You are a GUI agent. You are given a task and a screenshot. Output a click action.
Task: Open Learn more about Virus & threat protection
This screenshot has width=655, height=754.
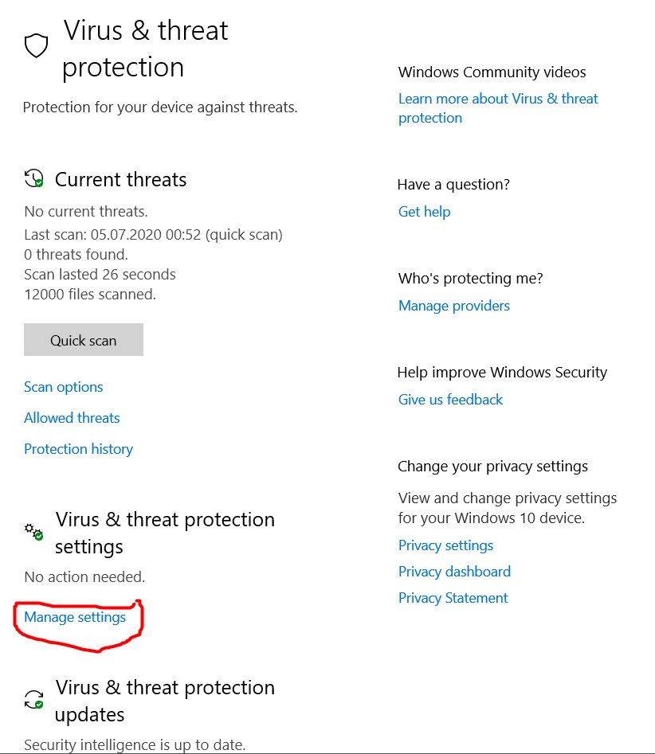pos(498,108)
